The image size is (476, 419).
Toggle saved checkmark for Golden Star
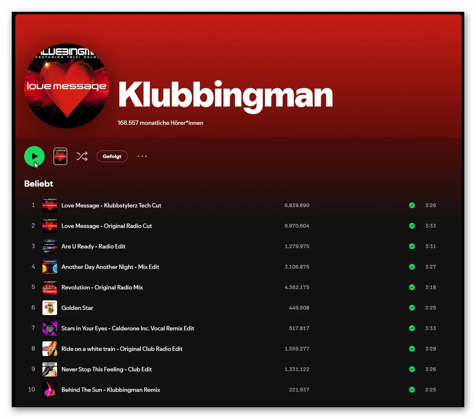click(x=412, y=307)
